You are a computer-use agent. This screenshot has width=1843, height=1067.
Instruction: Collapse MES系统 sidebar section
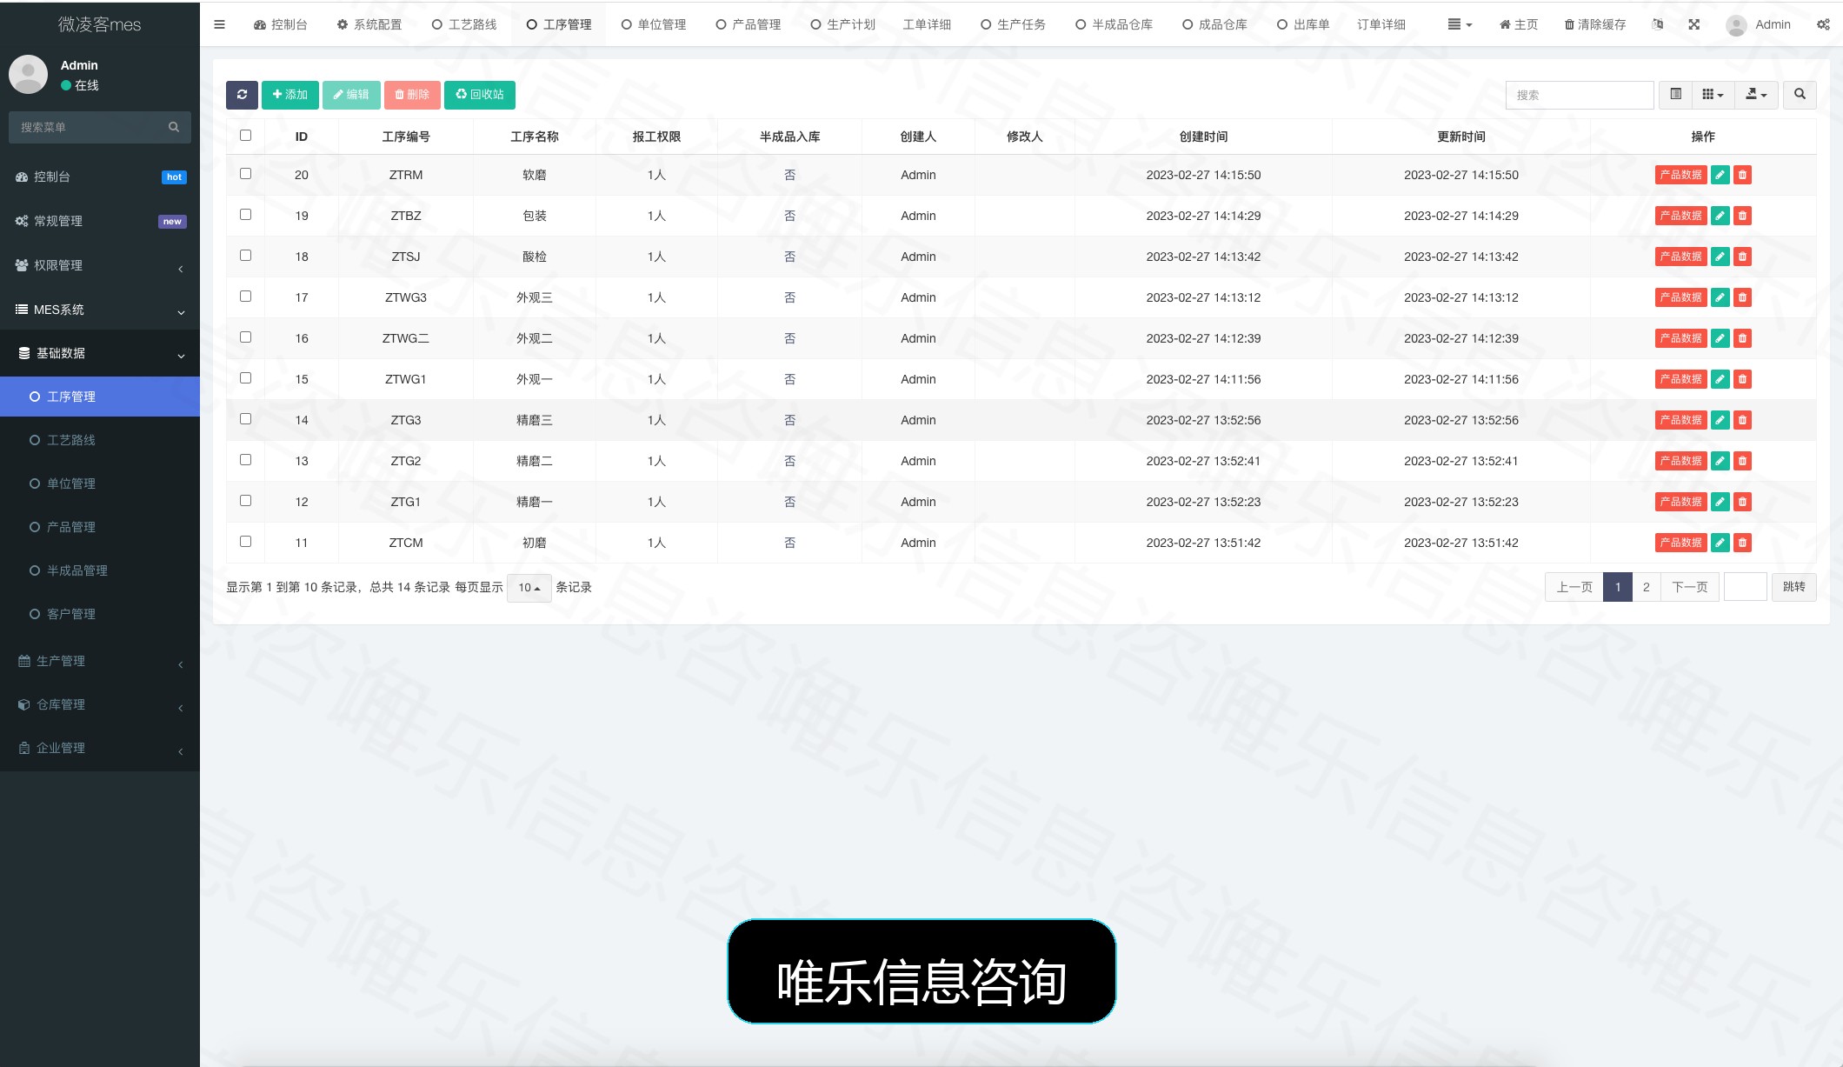(x=100, y=310)
